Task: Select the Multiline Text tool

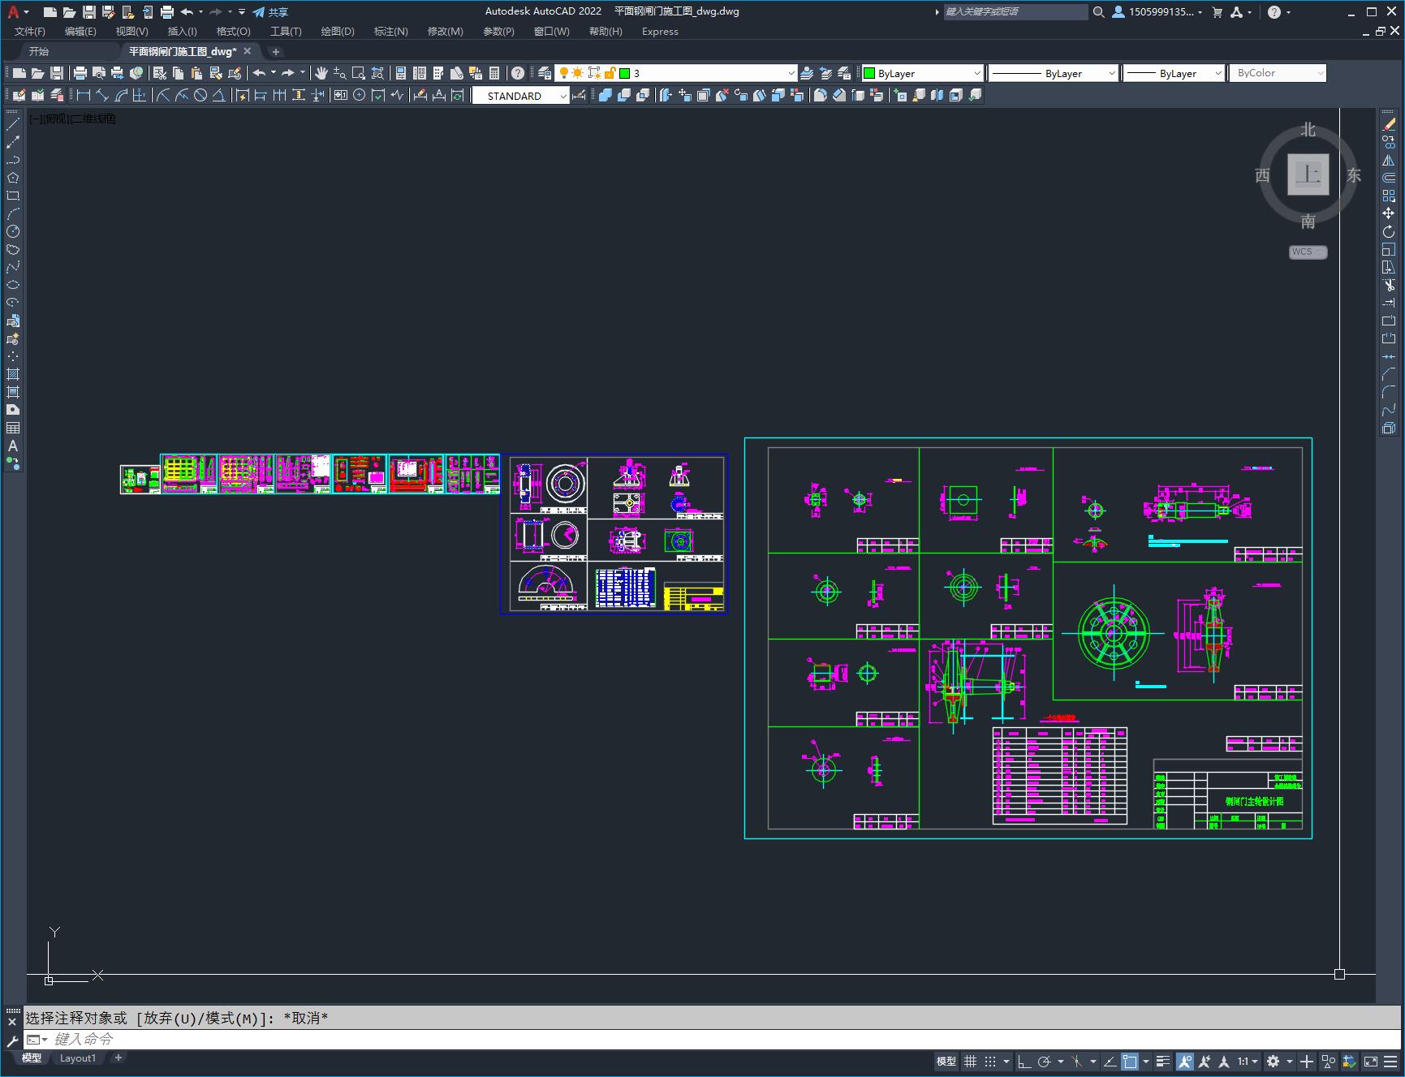Action: point(13,446)
